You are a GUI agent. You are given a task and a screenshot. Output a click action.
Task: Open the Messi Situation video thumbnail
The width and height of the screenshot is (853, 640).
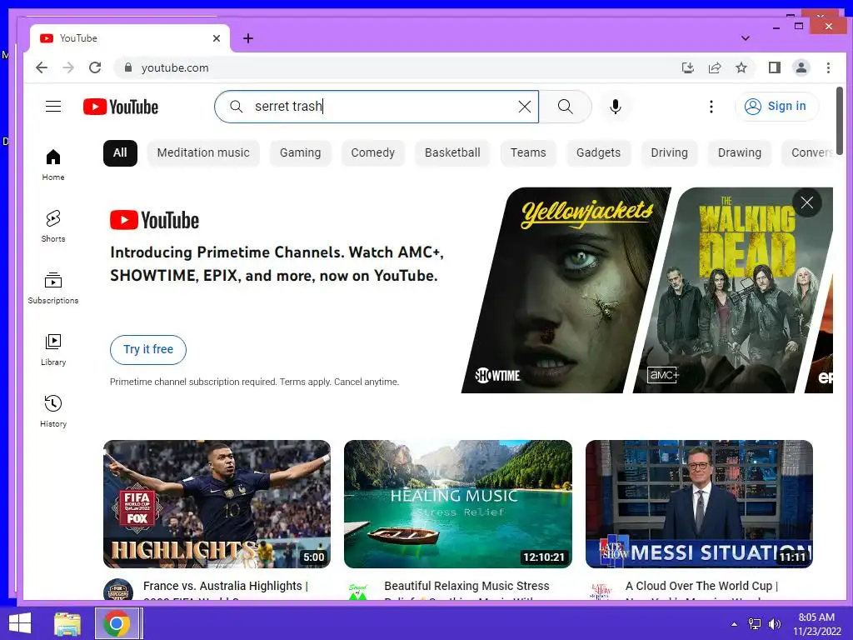[699, 504]
